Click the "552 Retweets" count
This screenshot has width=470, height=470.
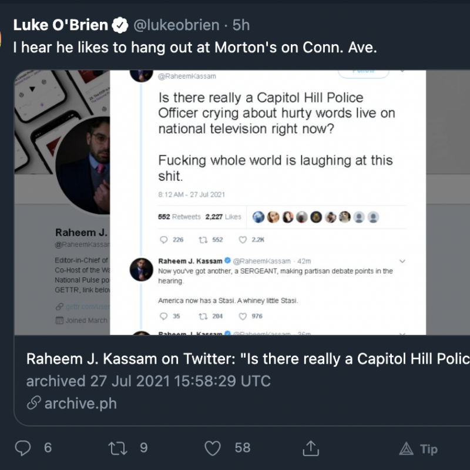[179, 217]
